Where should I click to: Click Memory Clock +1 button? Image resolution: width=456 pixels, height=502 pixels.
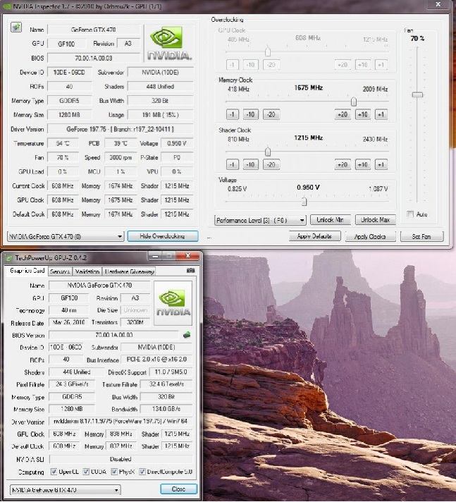point(381,114)
